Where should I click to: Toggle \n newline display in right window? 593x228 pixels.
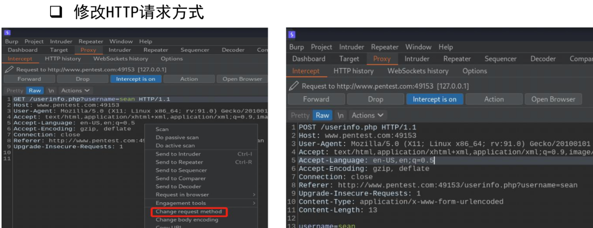point(340,115)
